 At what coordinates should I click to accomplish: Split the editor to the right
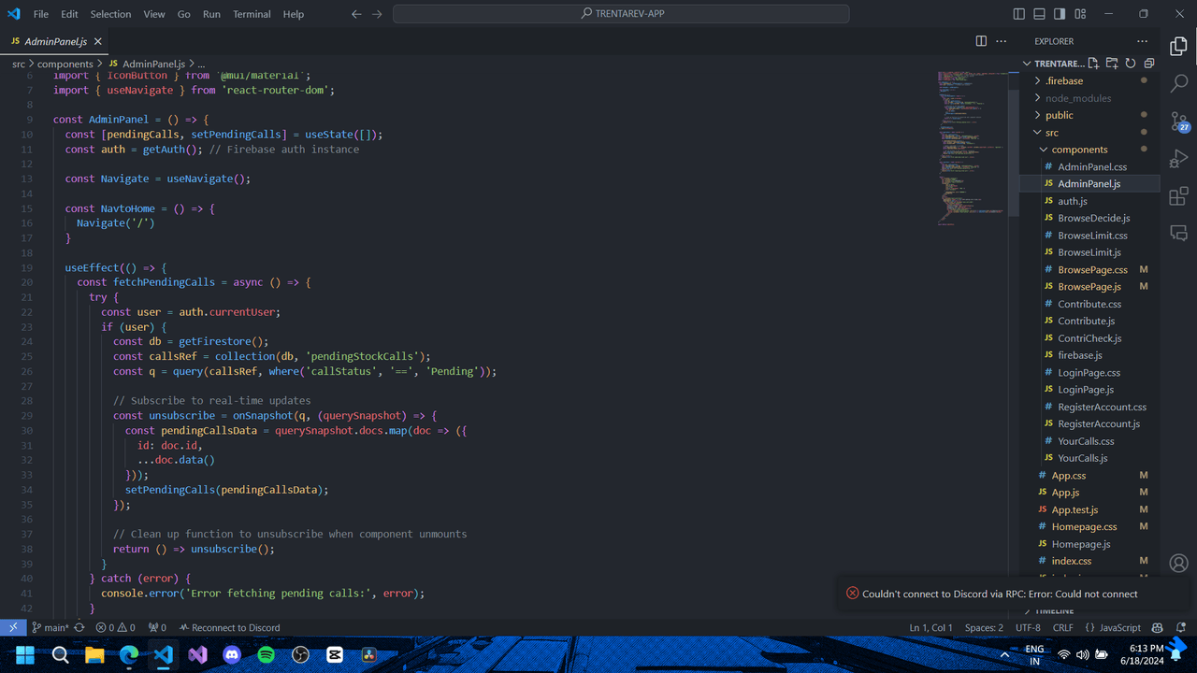(981, 41)
